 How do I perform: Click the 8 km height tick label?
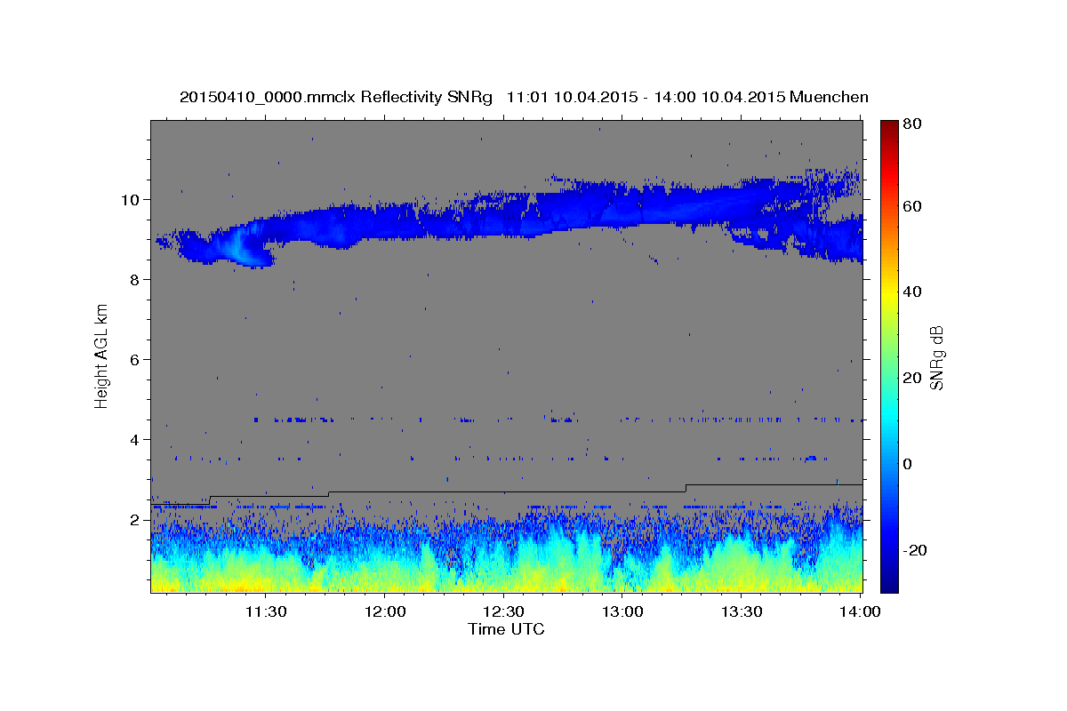135,279
